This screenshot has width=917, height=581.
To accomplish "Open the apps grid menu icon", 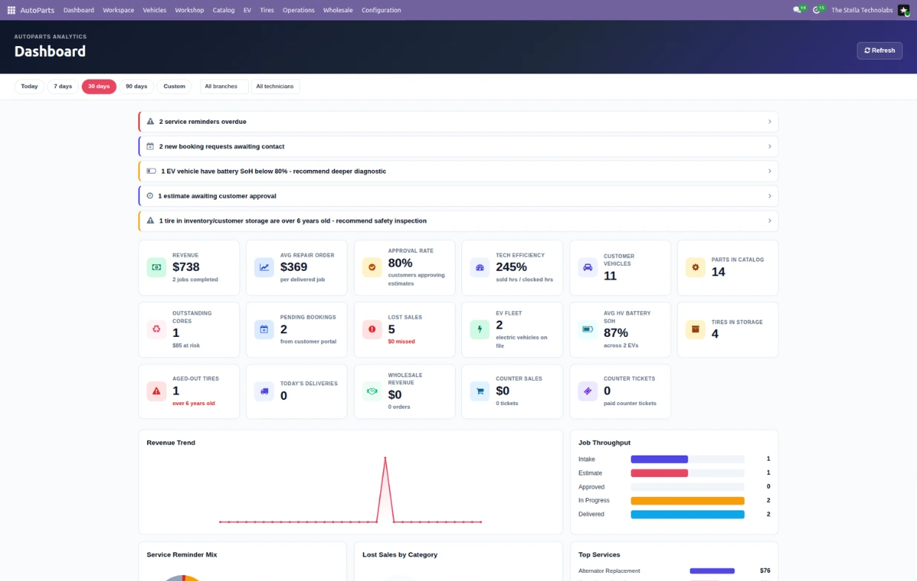I will (x=11, y=10).
